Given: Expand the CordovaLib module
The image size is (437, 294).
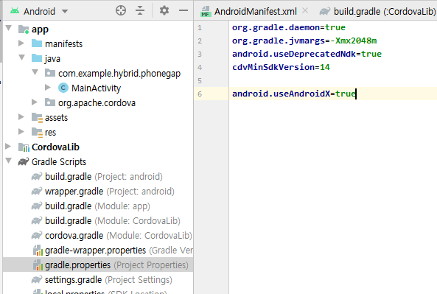Looking at the screenshot, I should point(8,146).
